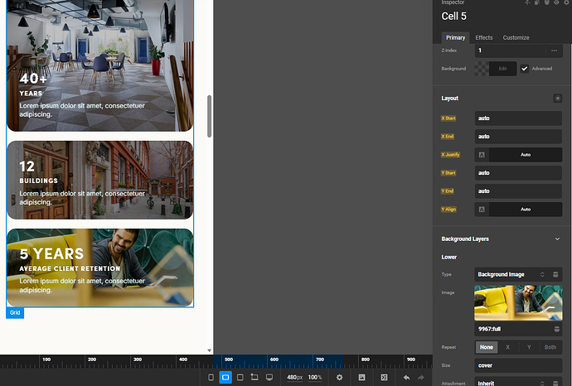Select the highlighted landscape phone breakpoint
Image resolution: width=572 pixels, height=386 pixels.
tap(225, 377)
